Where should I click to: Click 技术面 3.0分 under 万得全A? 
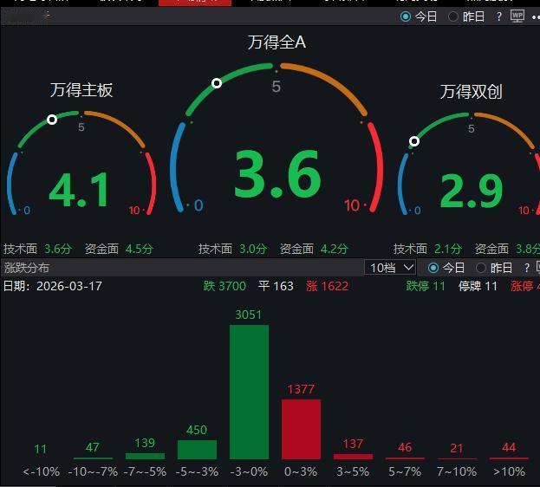point(232,249)
